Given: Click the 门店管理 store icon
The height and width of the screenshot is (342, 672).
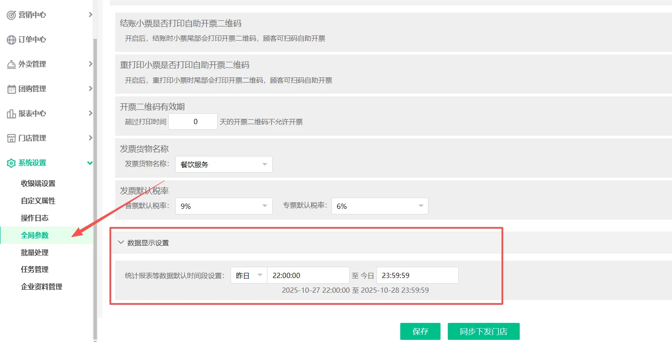Looking at the screenshot, I should (11, 138).
